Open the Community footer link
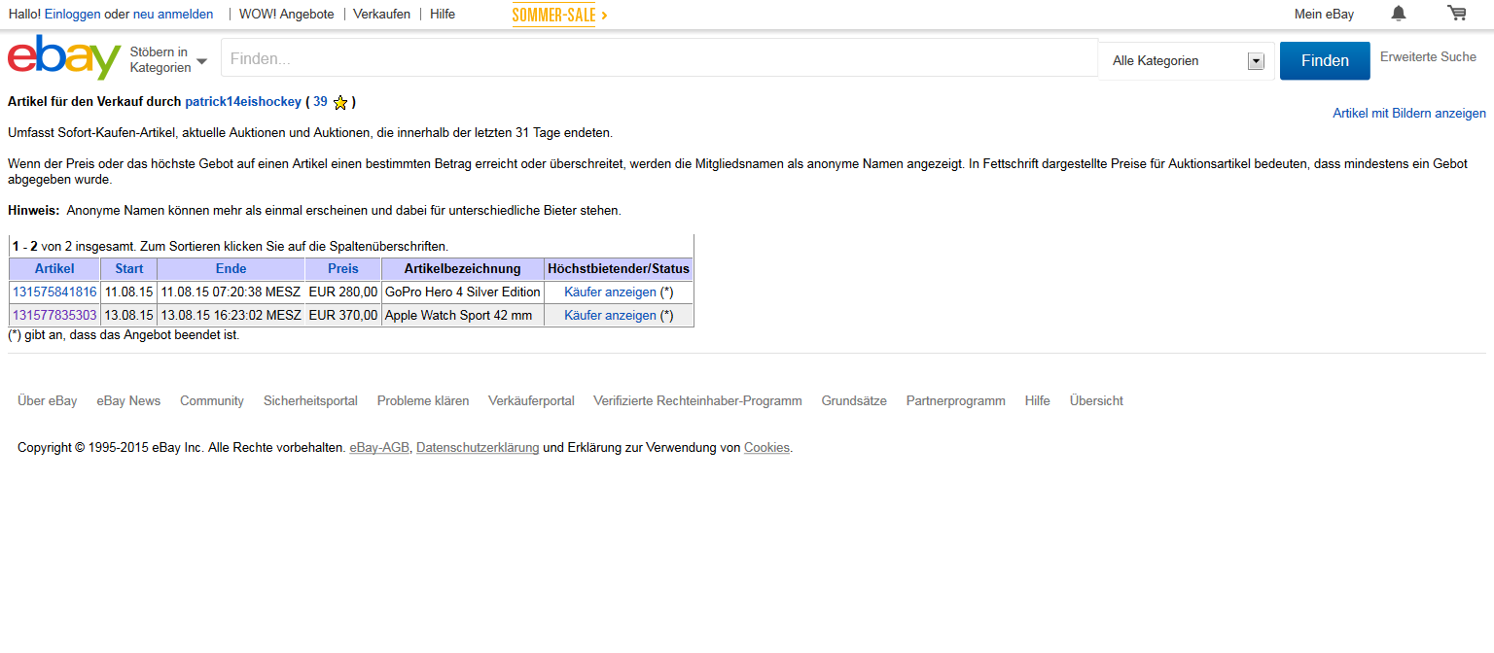The width and height of the screenshot is (1494, 653). [x=212, y=401]
